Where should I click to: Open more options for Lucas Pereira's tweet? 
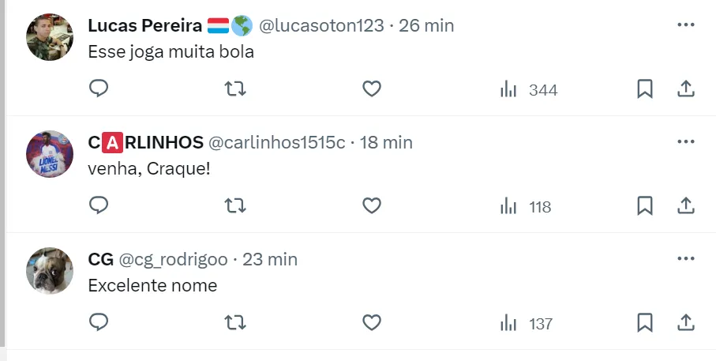tap(686, 24)
